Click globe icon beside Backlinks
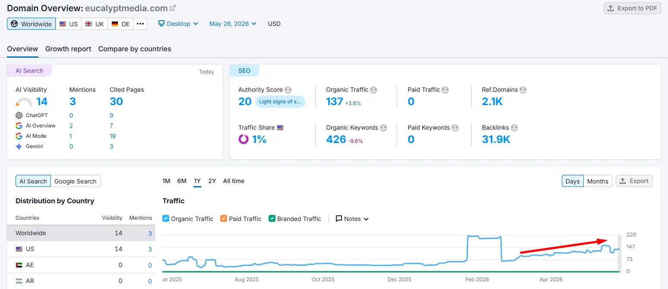Image resolution: width=668 pixels, height=289 pixels. click(514, 128)
